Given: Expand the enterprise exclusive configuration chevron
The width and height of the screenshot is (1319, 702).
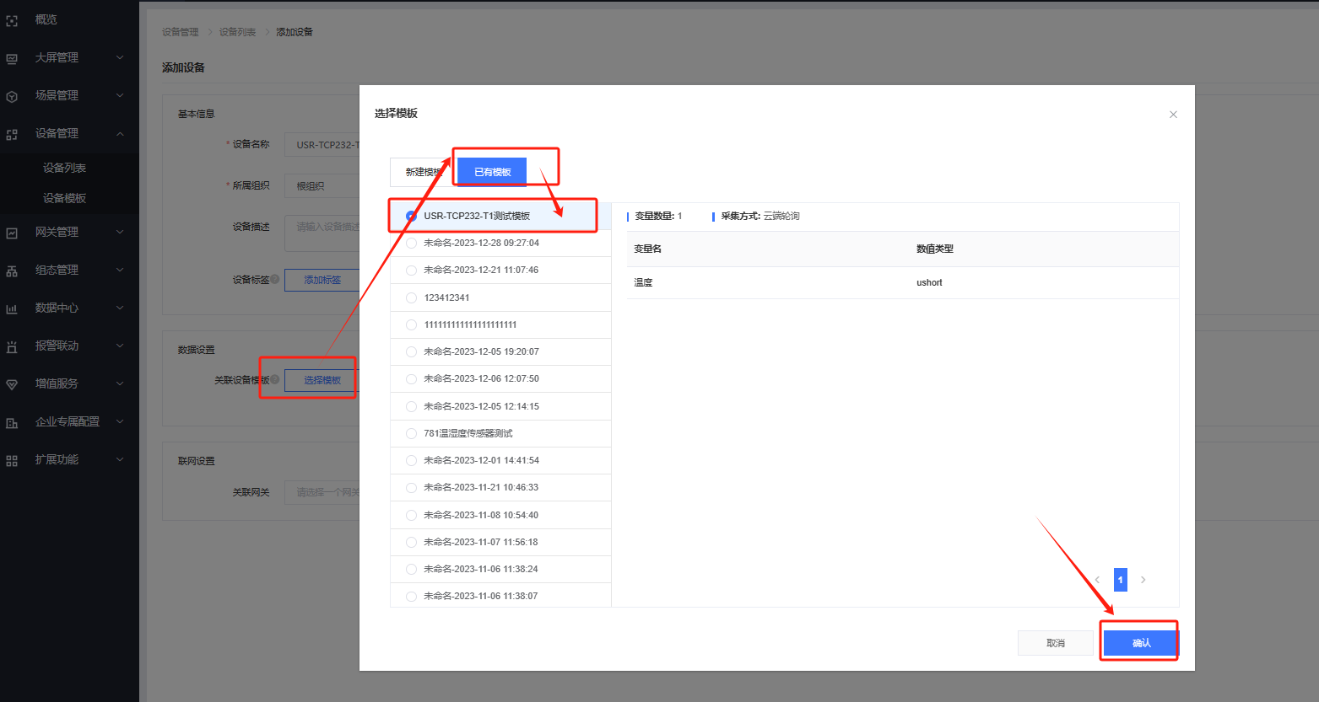Looking at the screenshot, I should 120,422.
